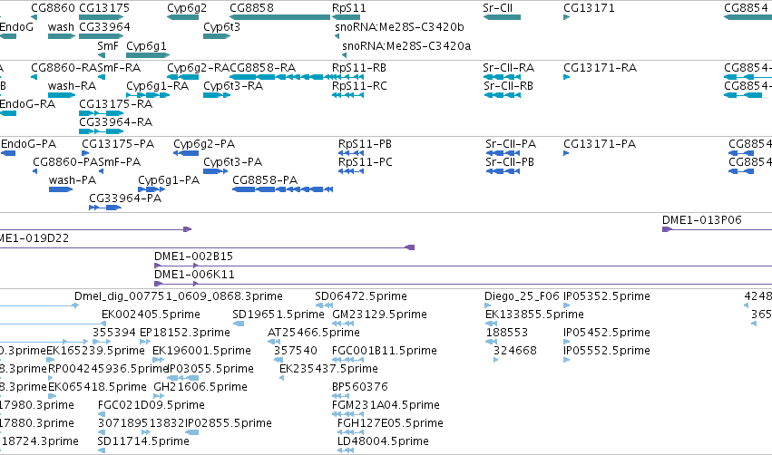The height and width of the screenshot is (455, 772).
Task: Select the Diego_25_F06 EST label
Action: point(522,296)
